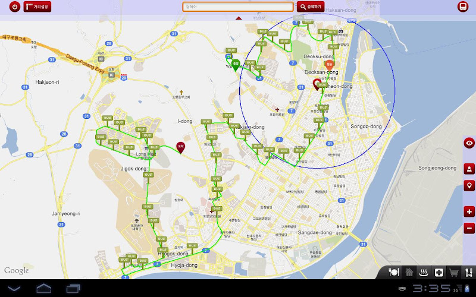Image resolution: width=476 pixels, height=297 pixels.
Task: Zoom in with the plus button
Action: (x=469, y=211)
